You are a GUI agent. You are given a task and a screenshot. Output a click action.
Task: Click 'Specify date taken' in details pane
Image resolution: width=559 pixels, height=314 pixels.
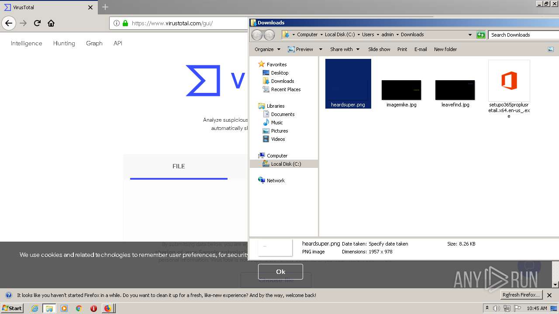(x=388, y=244)
